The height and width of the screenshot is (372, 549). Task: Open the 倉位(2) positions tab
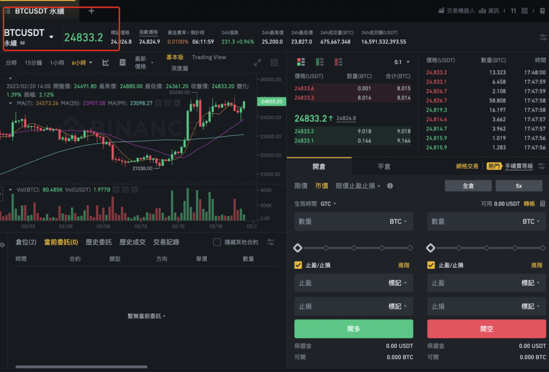coord(26,242)
